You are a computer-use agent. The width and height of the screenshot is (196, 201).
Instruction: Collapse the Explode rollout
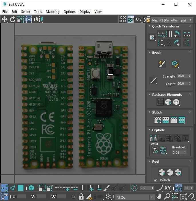point(149,130)
